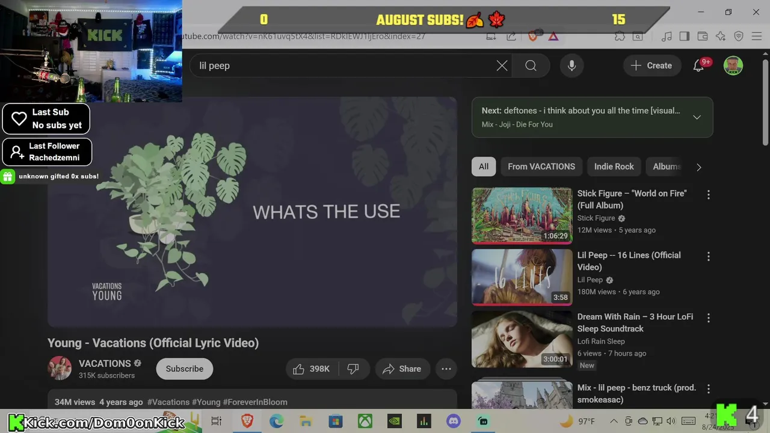Screen dimensions: 770x433
Task: Toggle the browser sidebar panel icon
Action: (x=684, y=36)
